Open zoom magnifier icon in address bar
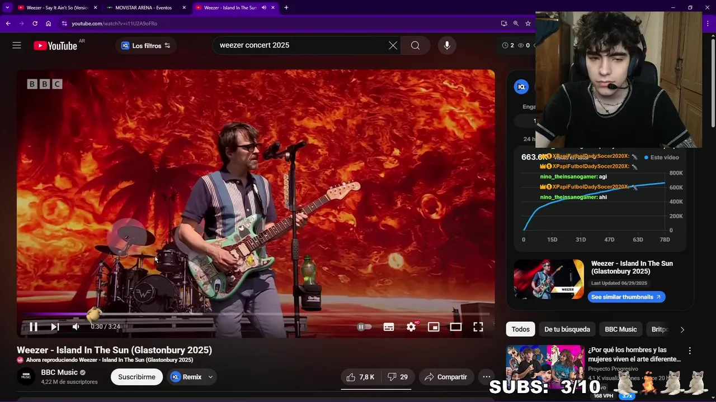 coord(516,23)
